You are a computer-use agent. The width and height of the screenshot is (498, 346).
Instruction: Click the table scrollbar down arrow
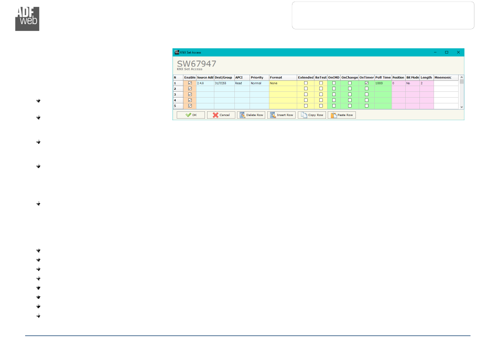click(x=461, y=107)
